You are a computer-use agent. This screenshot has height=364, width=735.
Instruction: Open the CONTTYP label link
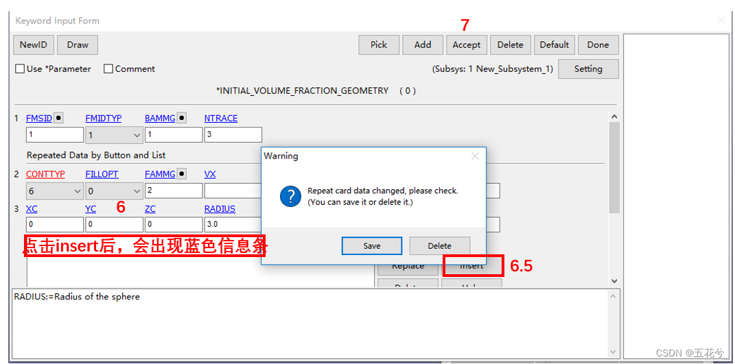click(x=45, y=174)
